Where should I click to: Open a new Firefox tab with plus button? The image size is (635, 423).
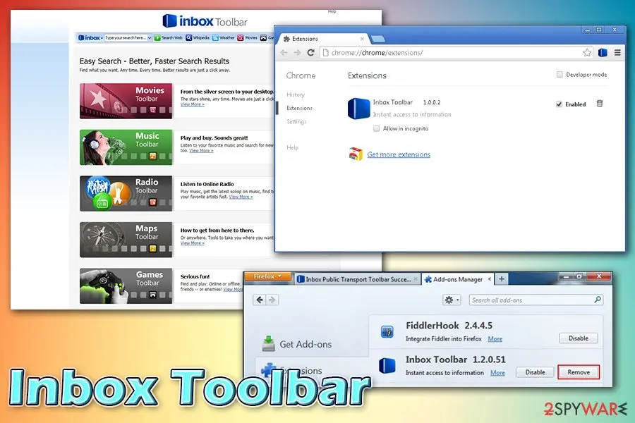click(x=502, y=279)
